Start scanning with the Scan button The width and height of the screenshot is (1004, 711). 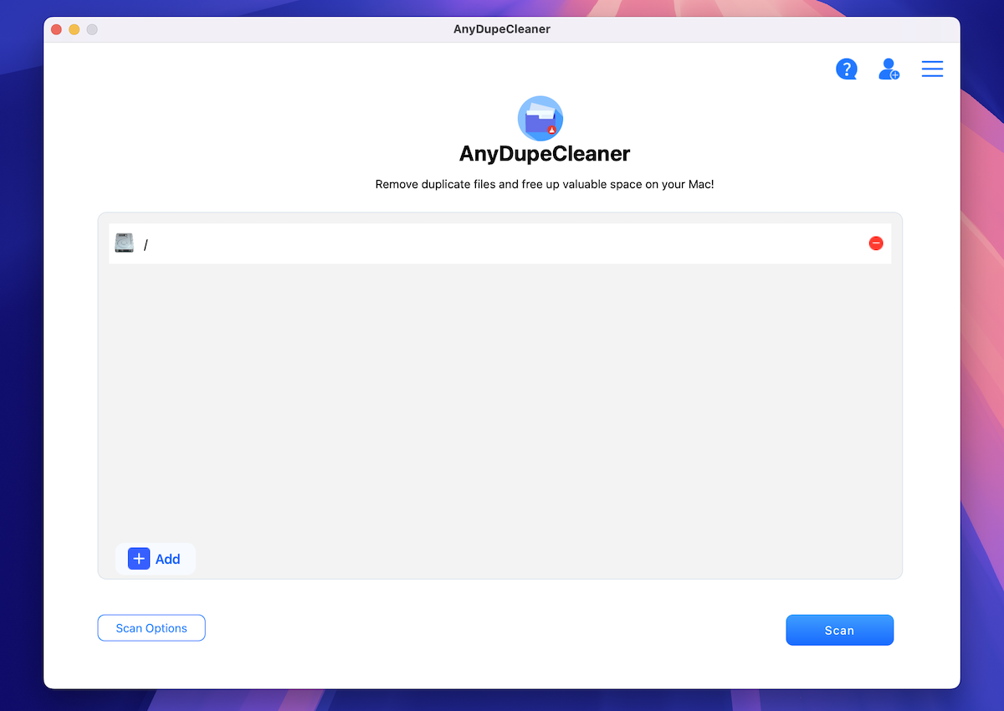839,630
